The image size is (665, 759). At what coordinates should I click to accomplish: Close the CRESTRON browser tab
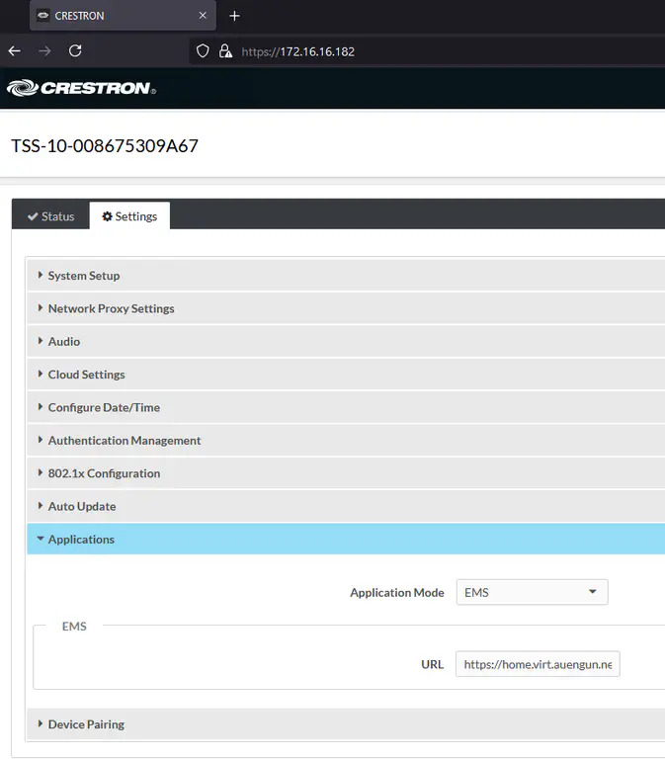pos(203,16)
